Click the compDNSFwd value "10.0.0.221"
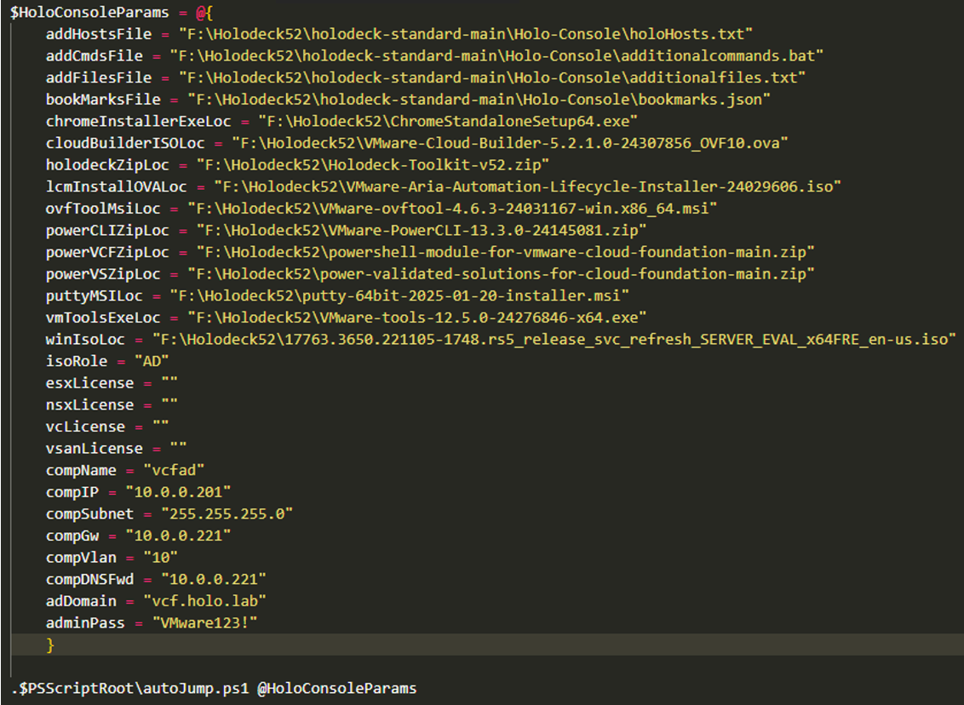 (x=214, y=580)
